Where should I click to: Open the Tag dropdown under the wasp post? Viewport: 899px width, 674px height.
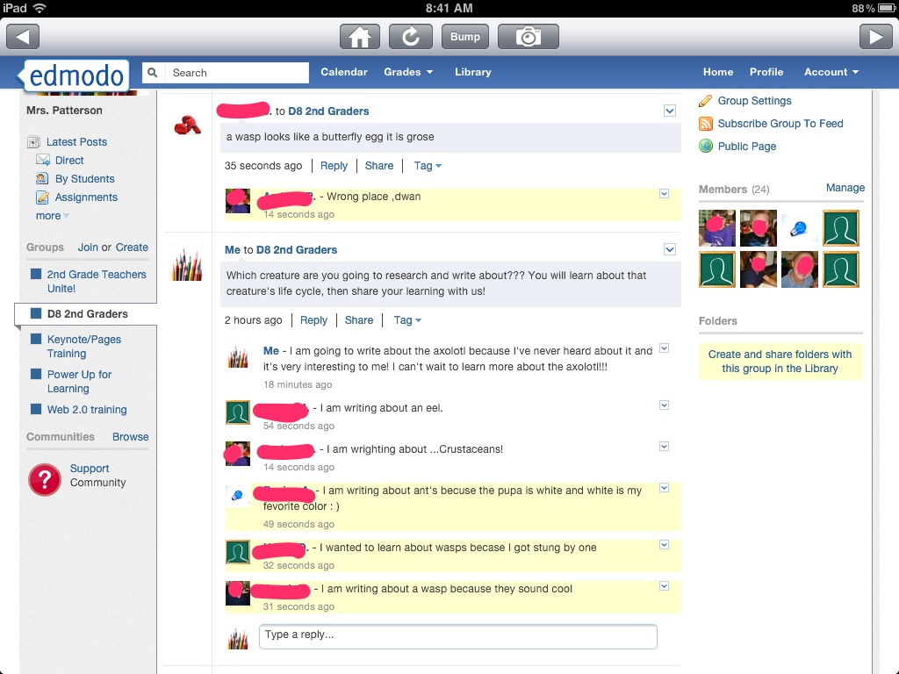click(428, 166)
